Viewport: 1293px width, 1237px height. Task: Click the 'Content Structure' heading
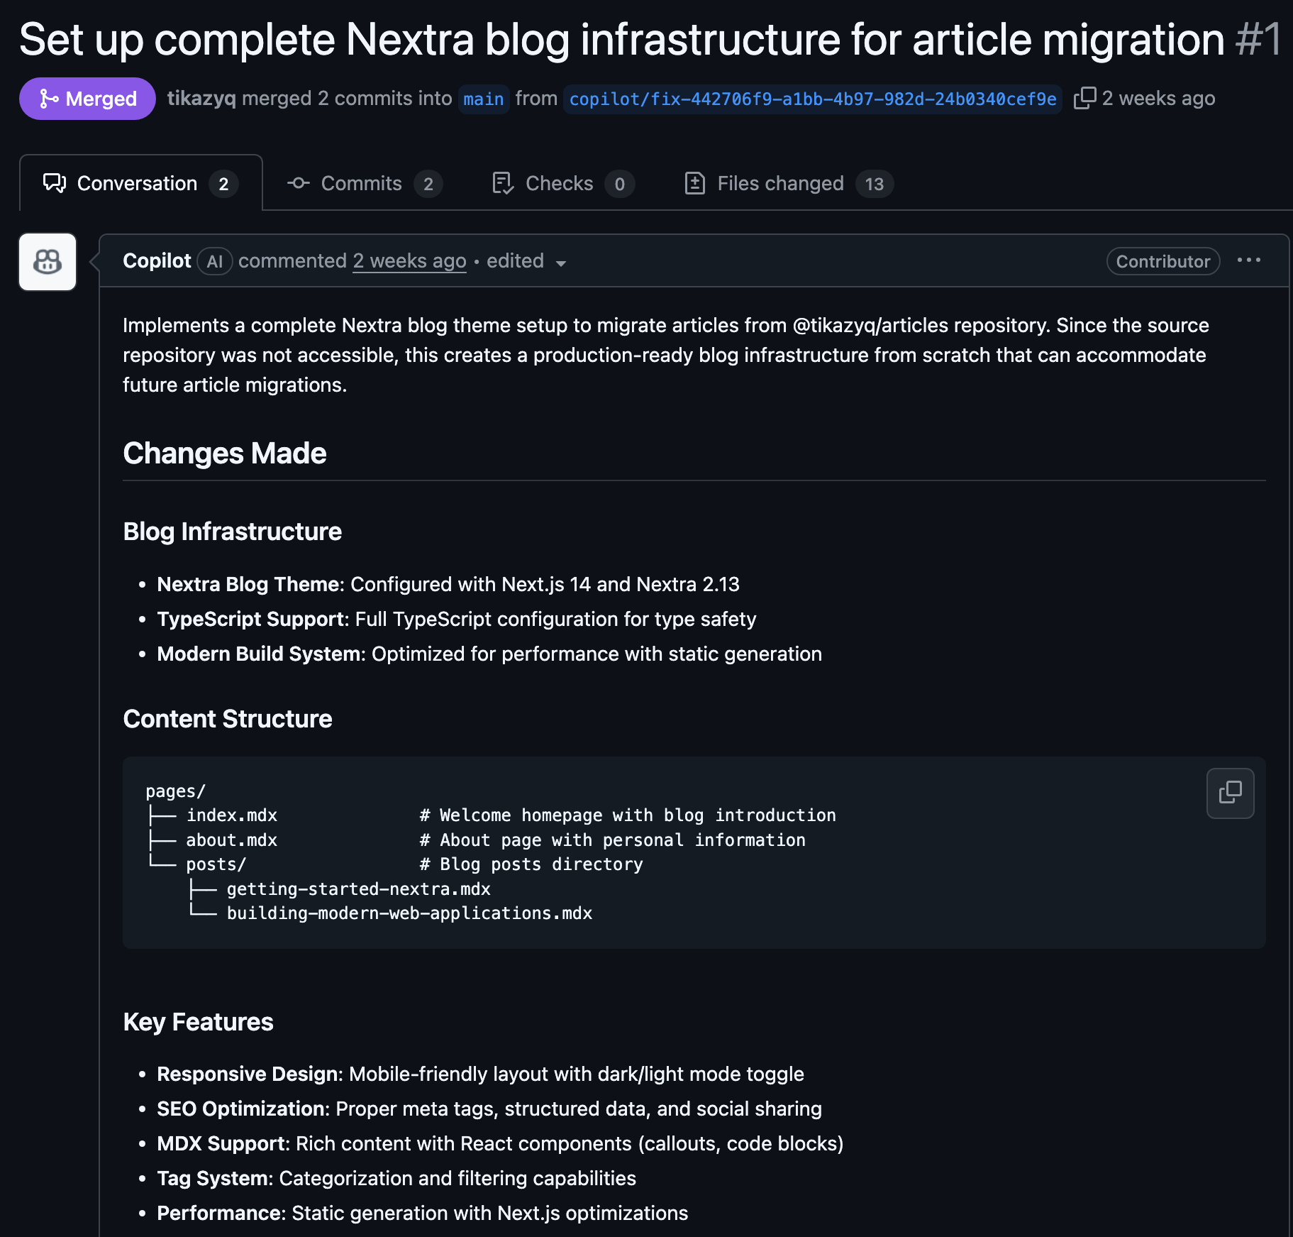228,718
